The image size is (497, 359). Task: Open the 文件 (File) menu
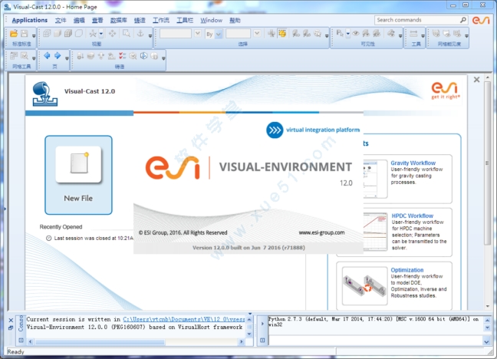[61, 20]
